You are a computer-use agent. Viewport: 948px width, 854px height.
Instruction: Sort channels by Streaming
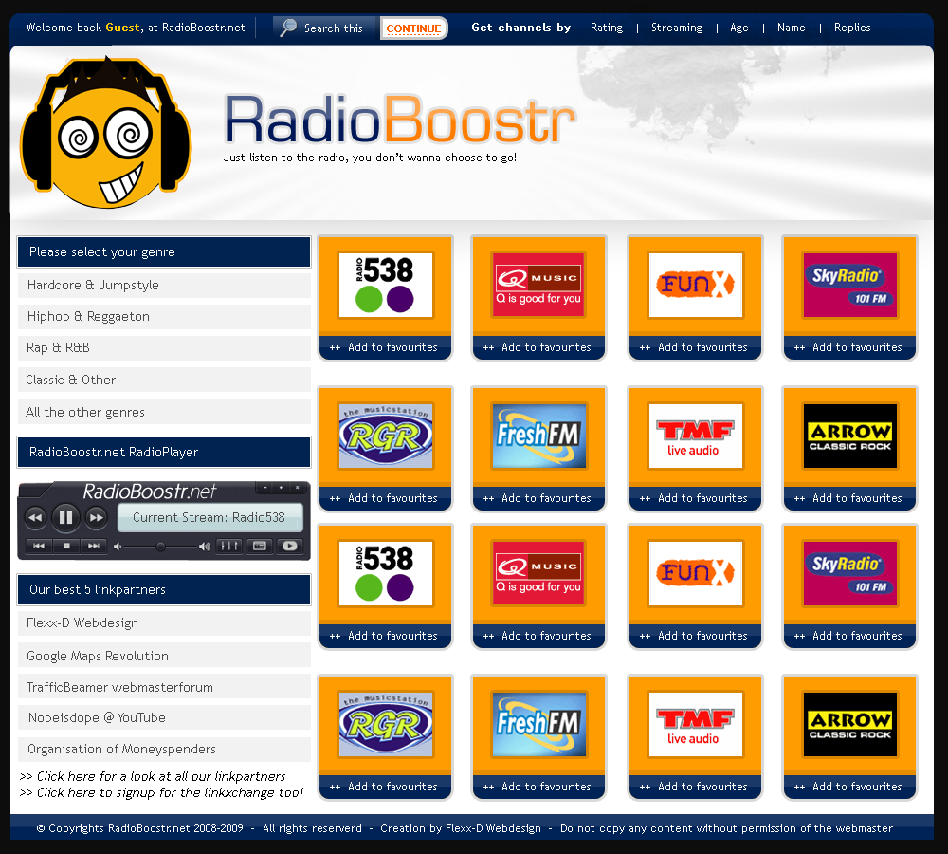coord(677,28)
